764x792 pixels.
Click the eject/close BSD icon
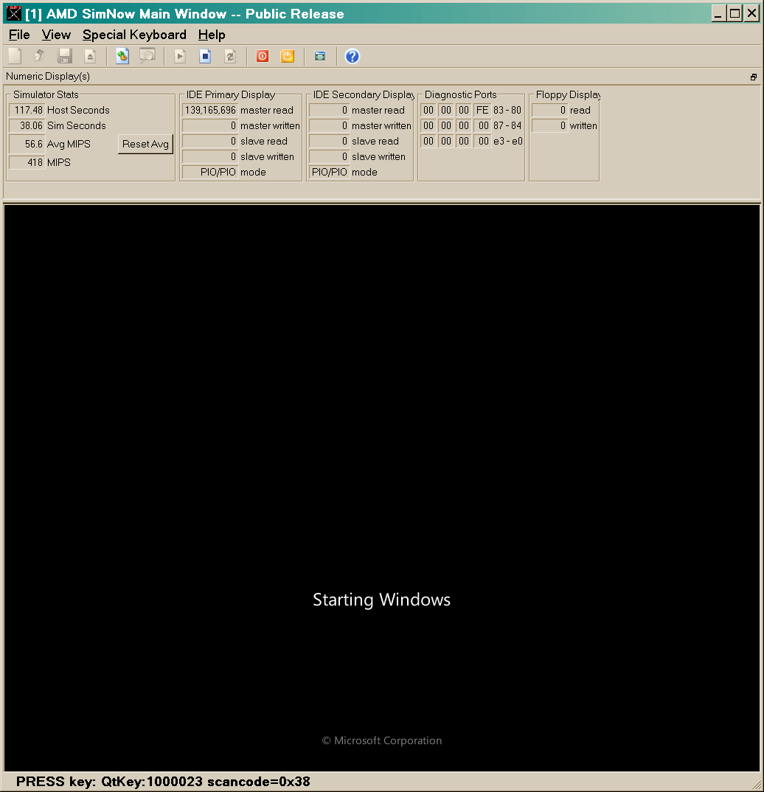(x=90, y=56)
